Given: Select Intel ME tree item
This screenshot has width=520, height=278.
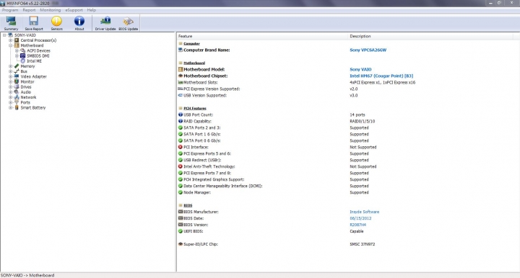Looking at the screenshot, I should coord(34,61).
